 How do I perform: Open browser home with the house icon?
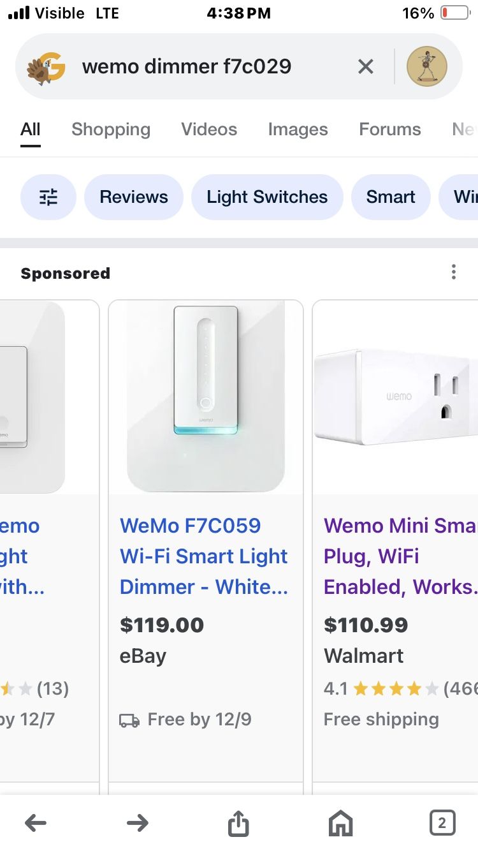340,823
